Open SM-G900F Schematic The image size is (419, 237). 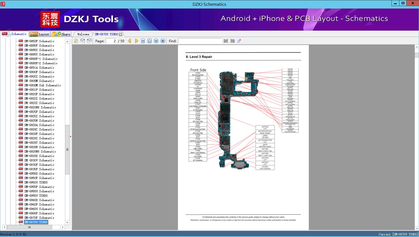39,72
